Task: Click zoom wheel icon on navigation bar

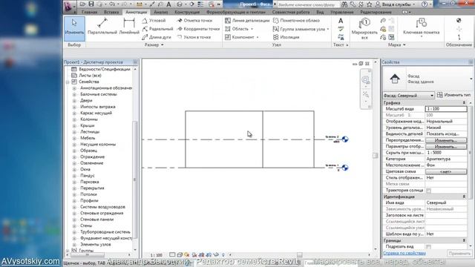Action: pos(366,80)
